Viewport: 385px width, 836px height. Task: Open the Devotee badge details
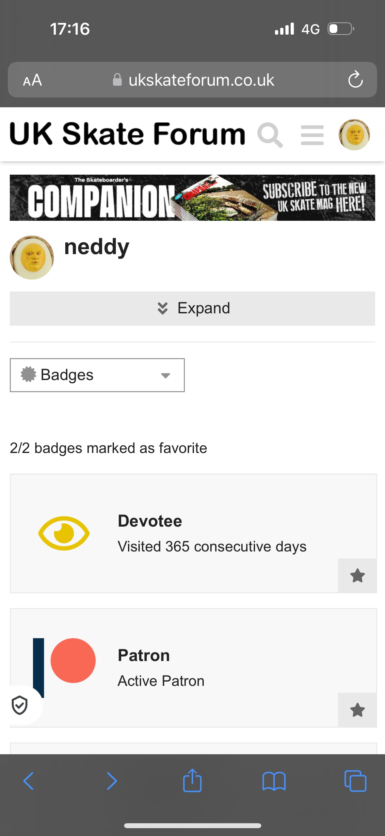[x=150, y=521]
